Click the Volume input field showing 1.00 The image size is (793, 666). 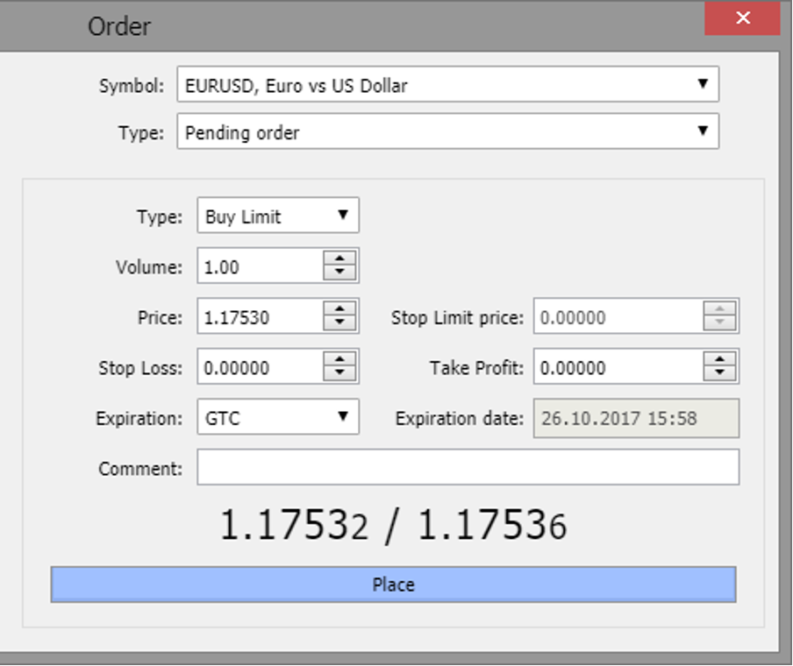[260, 266]
